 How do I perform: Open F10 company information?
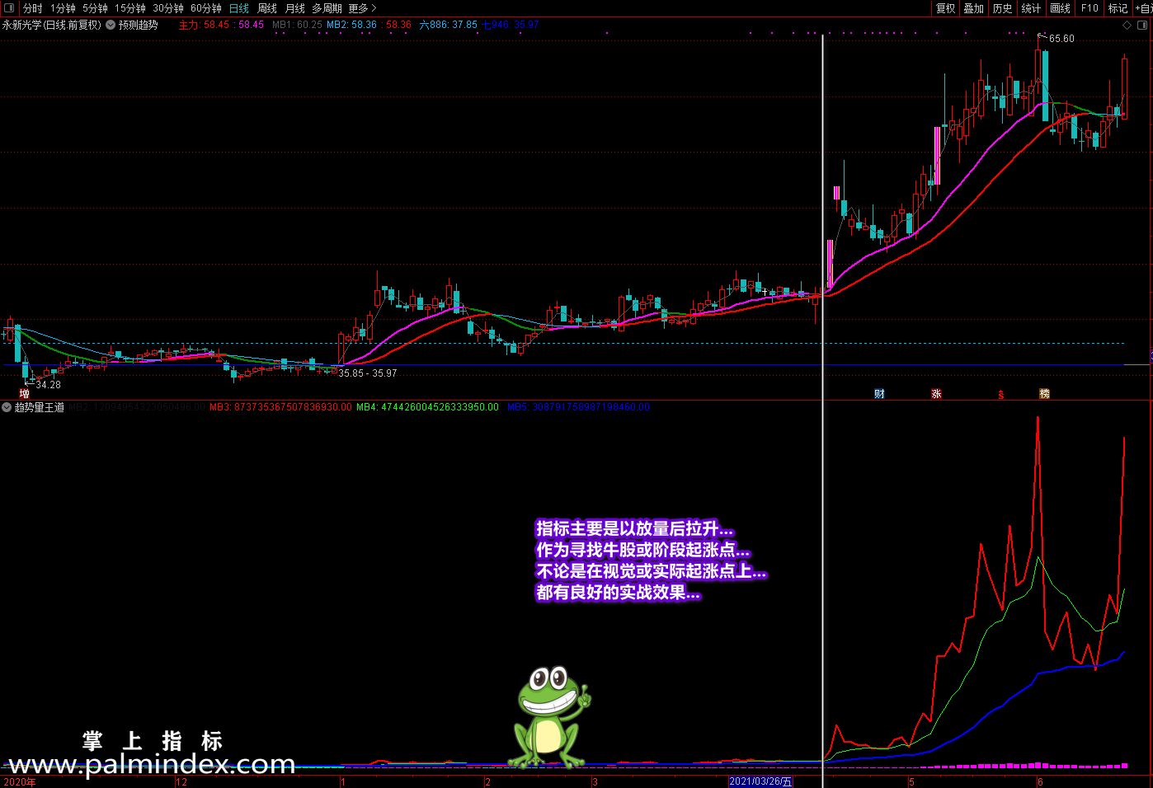[1089, 8]
